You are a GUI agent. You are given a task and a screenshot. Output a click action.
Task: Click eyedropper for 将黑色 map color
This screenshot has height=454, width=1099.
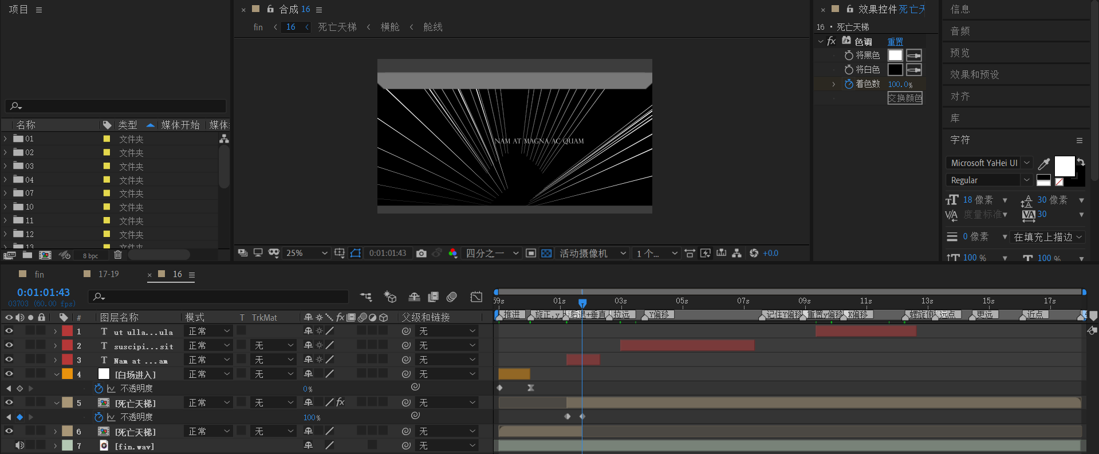(914, 56)
